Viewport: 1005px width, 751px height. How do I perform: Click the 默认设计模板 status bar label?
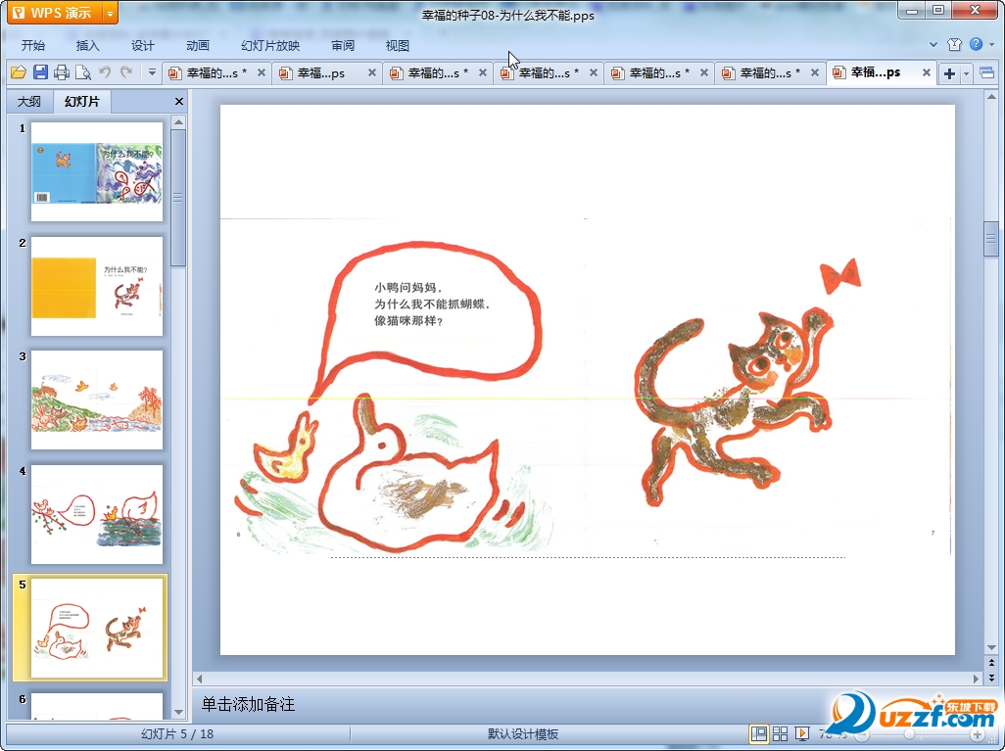coord(522,734)
